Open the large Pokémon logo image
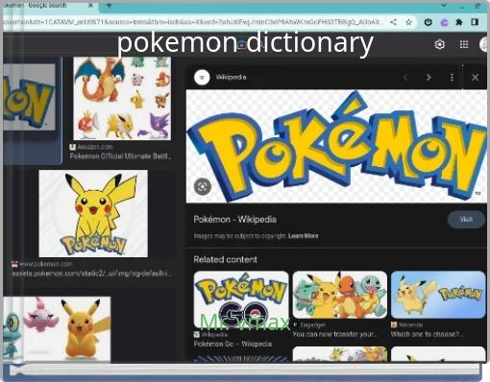Image resolution: width=490 pixels, height=382 pixels. pyautogui.click(x=336, y=146)
